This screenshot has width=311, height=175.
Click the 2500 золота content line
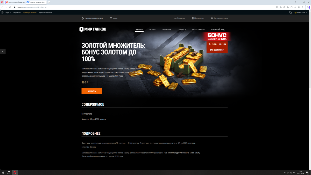(x=87, y=114)
